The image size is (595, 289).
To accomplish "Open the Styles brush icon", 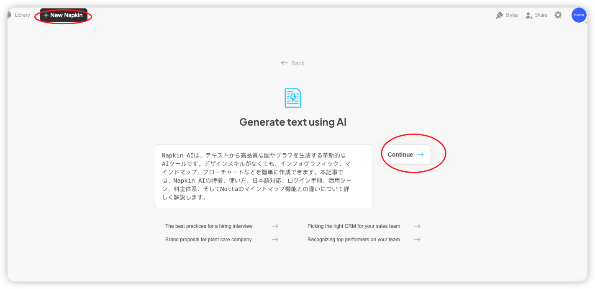I will 500,15.
